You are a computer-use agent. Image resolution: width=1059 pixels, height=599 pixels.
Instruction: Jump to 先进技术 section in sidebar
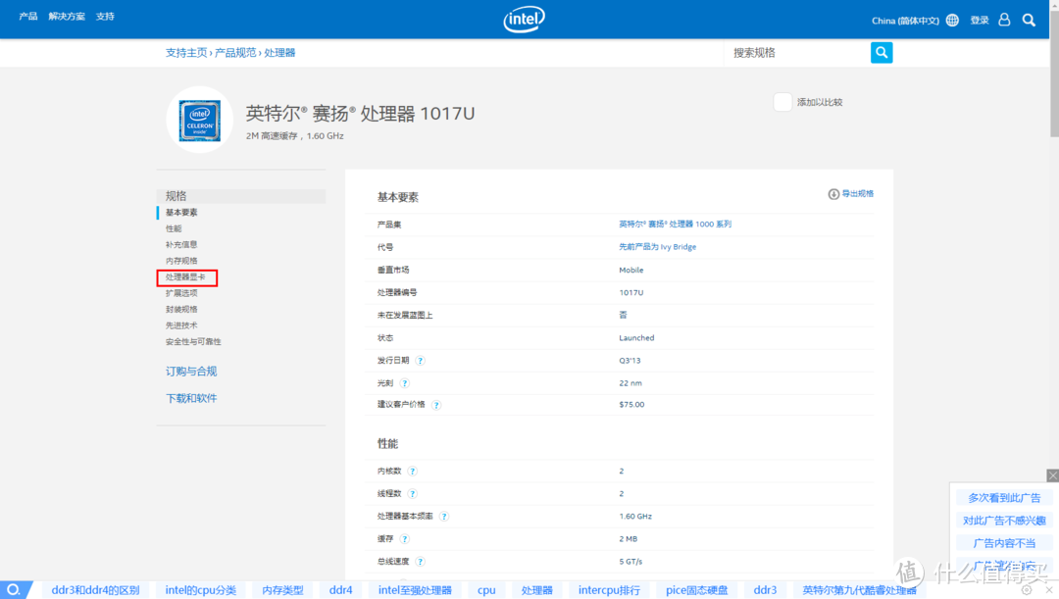pyautogui.click(x=181, y=325)
